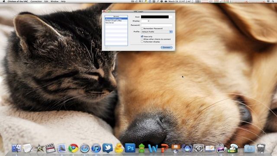Open the open-book icon in the dock

[209, 148]
